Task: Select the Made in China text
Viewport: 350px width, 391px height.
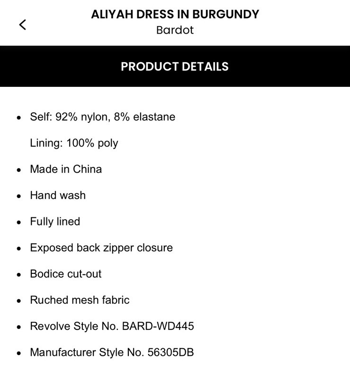Action: pos(66,169)
